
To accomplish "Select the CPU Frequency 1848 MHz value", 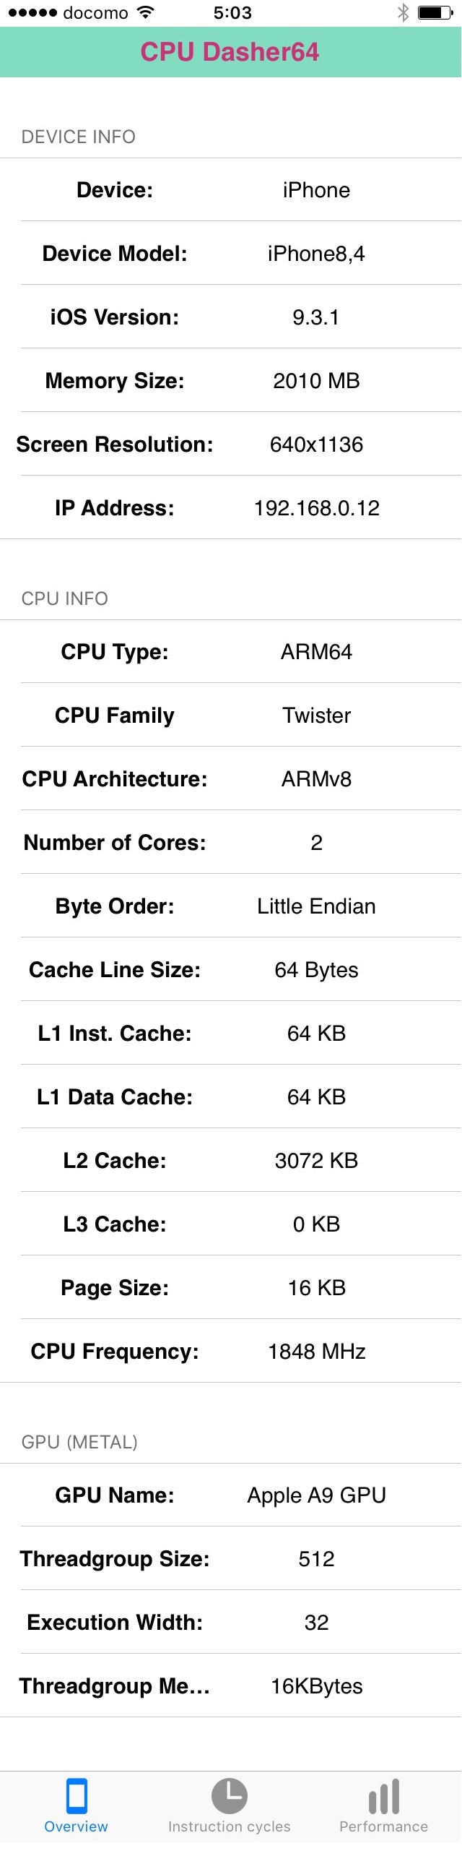I will (316, 1352).
